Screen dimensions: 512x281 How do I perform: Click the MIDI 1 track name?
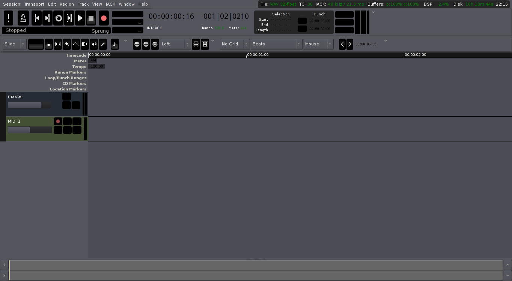coord(14,121)
